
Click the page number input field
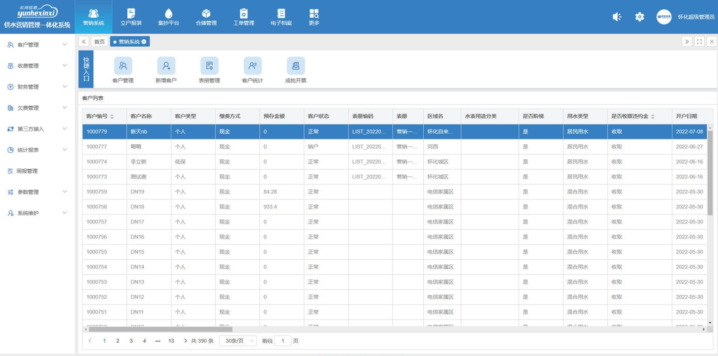point(283,341)
